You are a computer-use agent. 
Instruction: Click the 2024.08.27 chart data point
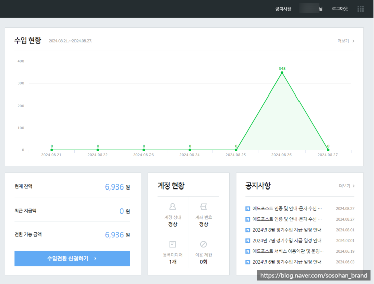tap(328, 150)
